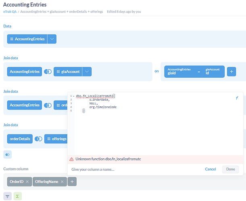The width and height of the screenshot is (246, 201).
Task: Click the disabled Done button
Action: 230,169
